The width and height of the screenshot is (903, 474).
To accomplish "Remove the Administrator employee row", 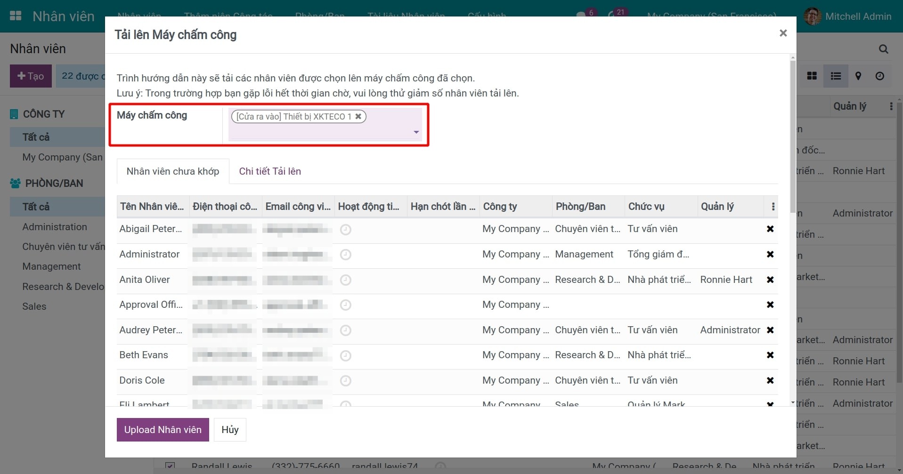I will pyautogui.click(x=770, y=254).
